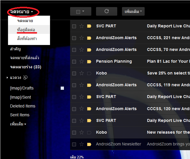Open the [Imap]/Sent label
This screenshot has width=190, height=159.
click(21, 97)
